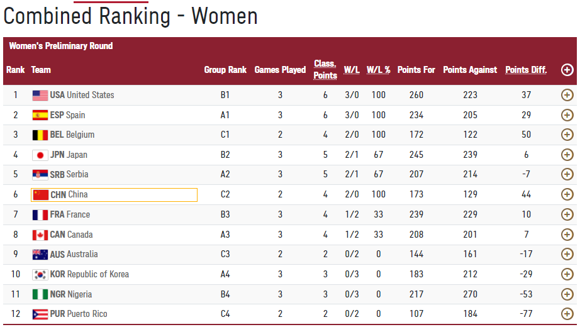Show more details for Puerto Rico row
The image size is (580, 327).
coord(567,314)
